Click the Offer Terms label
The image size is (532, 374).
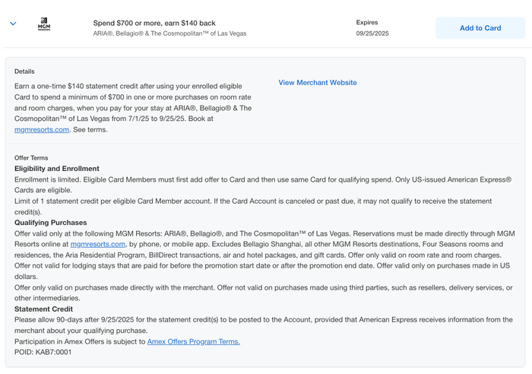(x=31, y=158)
